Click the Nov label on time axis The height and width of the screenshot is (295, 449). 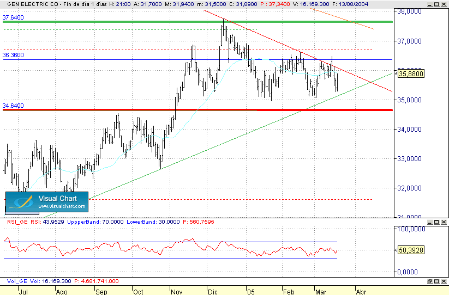[x=177, y=292]
